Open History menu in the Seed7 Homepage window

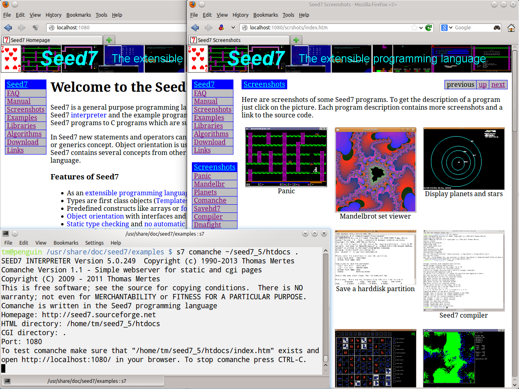pos(53,15)
